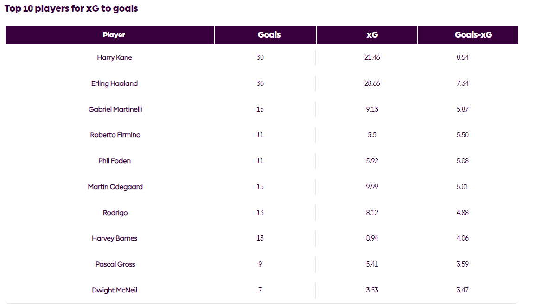Select Pascal Gross player name
The width and height of the screenshot is (542, 305).
tap(115, 264)
